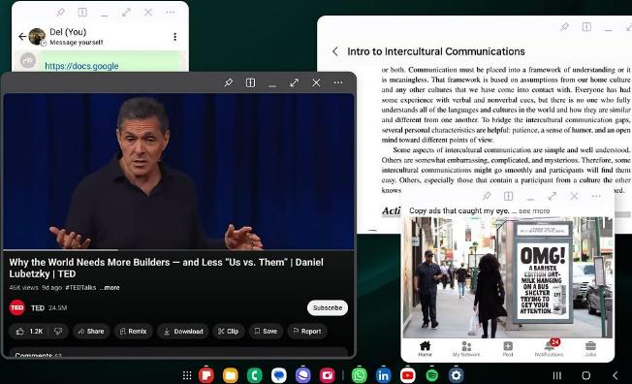Open Spotify from taskbar

[x=431, y=375]
